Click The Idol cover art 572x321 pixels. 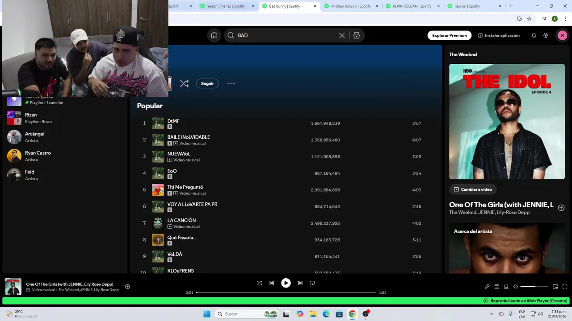pyautogui.click(x=507, y=121)
